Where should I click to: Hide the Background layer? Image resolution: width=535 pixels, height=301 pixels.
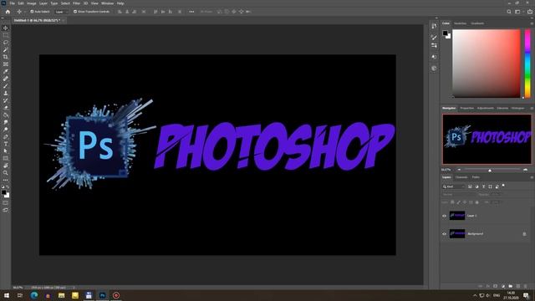tap(444, 234)
